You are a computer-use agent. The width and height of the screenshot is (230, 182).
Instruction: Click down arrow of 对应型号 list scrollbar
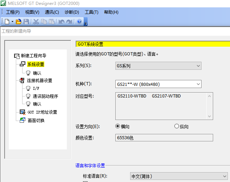pyautogui.click(x=210, y=117)
